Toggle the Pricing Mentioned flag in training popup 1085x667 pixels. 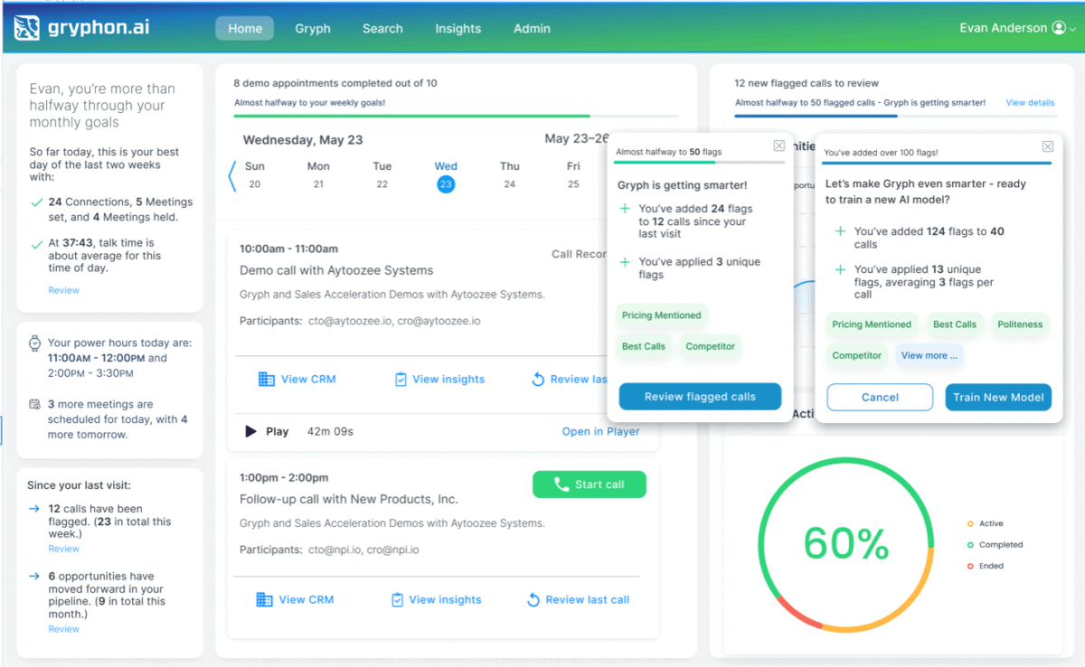coord(871,324)
